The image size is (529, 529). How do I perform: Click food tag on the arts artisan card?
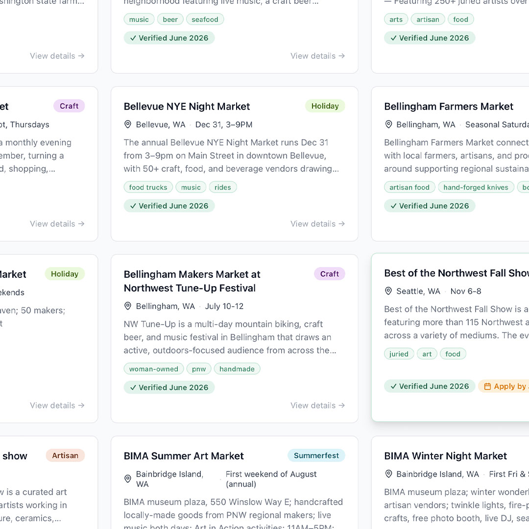click(460, 19)
